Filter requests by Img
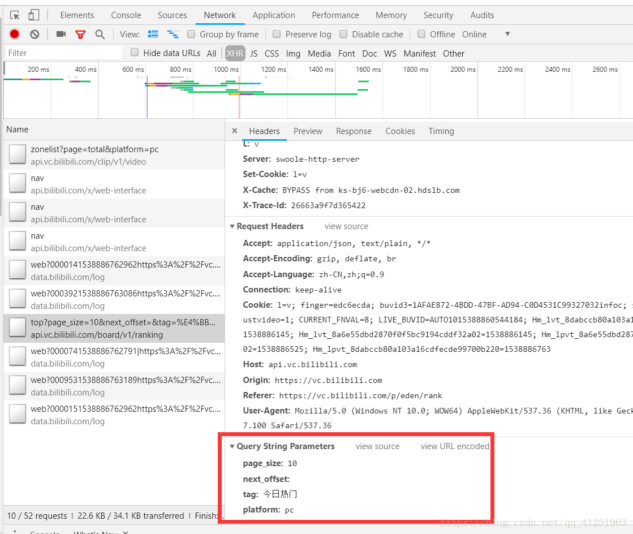633x534 pixels. 293,53
